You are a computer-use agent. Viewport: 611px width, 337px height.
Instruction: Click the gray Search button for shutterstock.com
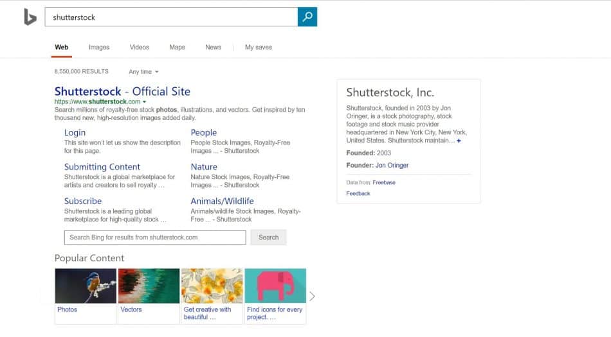pos(268,238)
